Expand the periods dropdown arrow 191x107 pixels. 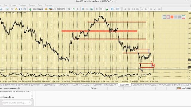(114, 9)
